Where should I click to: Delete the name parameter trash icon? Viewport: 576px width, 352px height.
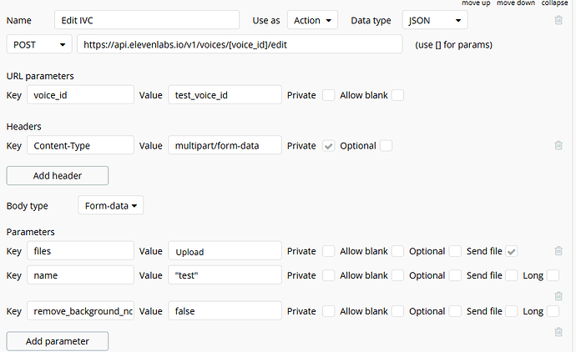tap(558, 294)
